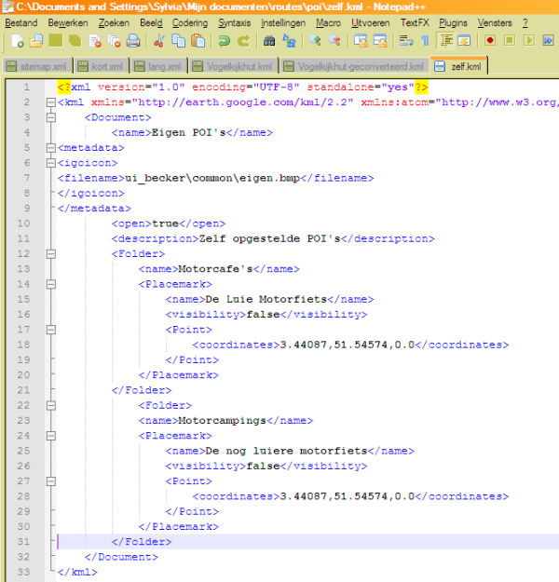Toggle the Word wrap icon

point(406,41)
